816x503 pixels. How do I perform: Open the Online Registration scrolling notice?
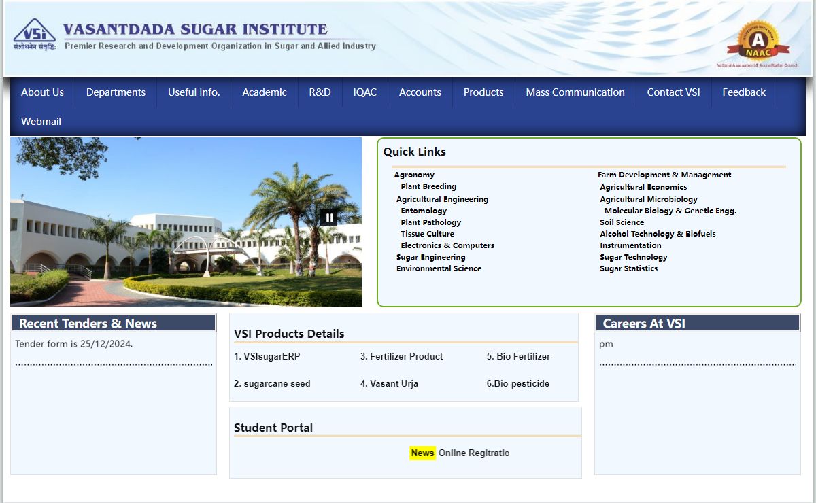[x=473, y=453]
